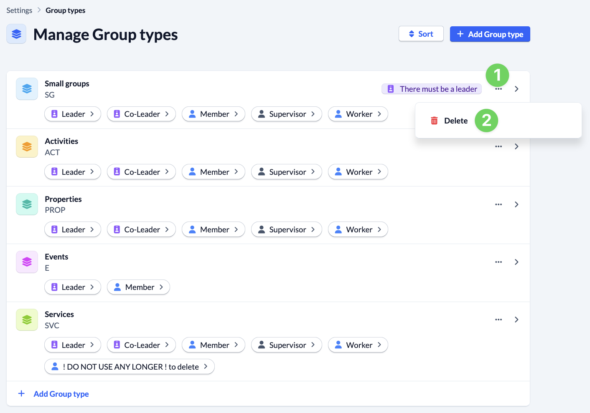
Task: Click the There must be a leader badge
Action: coord(432,89)
